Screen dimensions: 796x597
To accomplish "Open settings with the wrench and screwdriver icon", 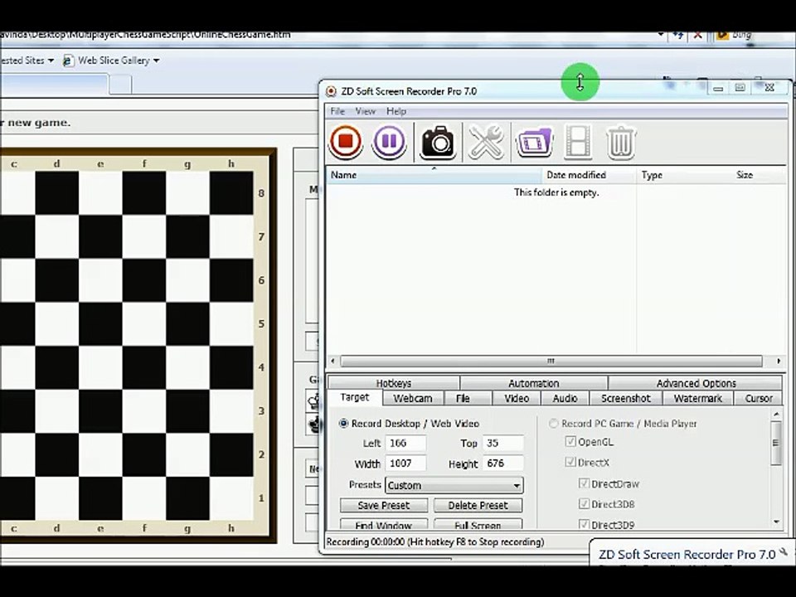I will coord(485,142).
